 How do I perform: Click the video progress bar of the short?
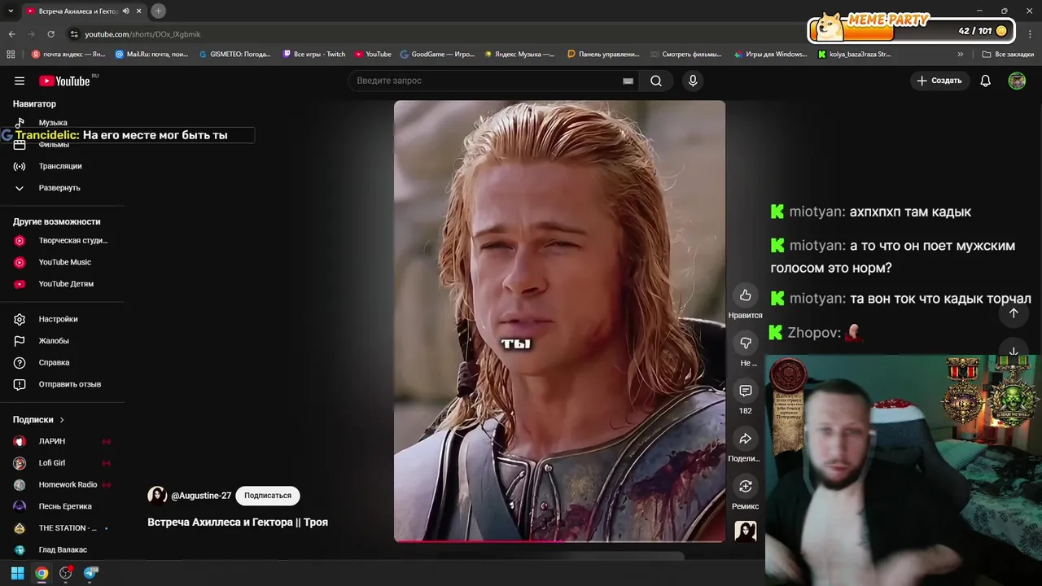click(x=559, y=540)
